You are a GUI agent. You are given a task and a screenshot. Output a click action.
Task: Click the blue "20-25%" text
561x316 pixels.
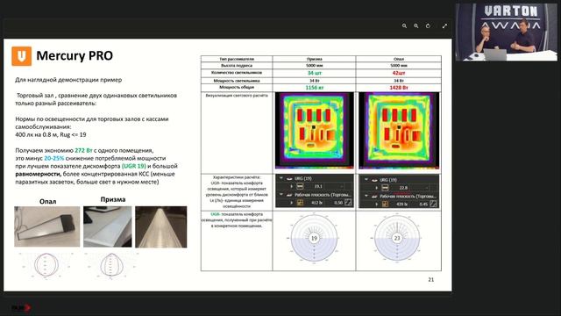(54, 158)
